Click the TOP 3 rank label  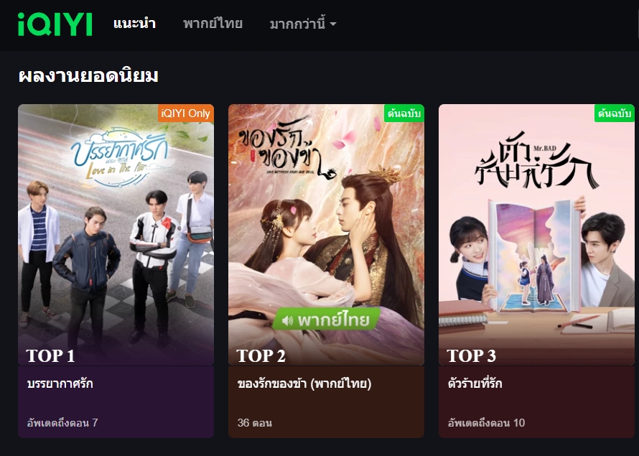[x=471, y=355]
